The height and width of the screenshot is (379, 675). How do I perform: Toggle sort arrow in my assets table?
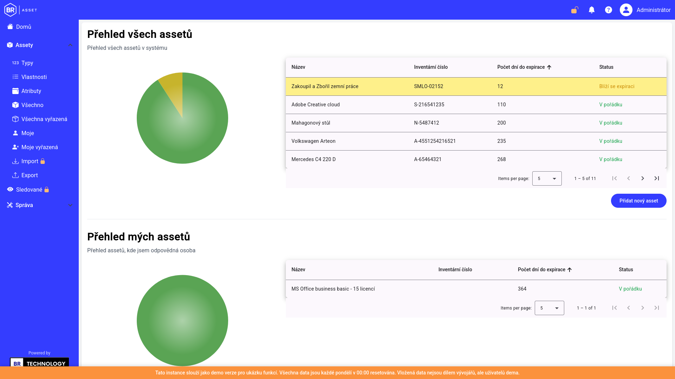570,270
